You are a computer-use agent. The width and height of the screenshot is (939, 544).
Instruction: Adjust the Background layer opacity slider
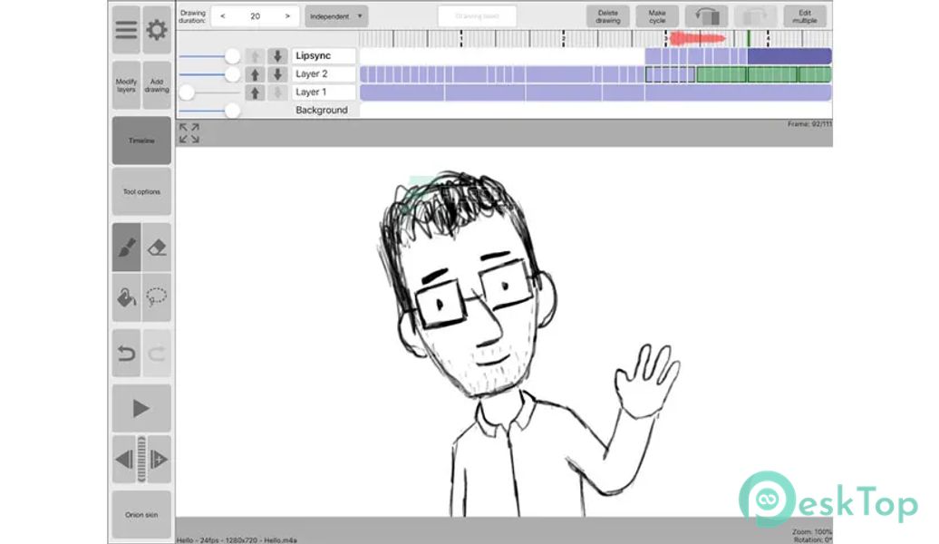click(x=209, y=111)
